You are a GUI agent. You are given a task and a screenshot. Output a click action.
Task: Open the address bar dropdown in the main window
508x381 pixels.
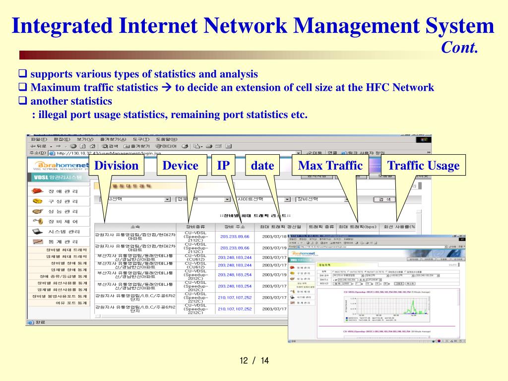(x=299, y=153)
